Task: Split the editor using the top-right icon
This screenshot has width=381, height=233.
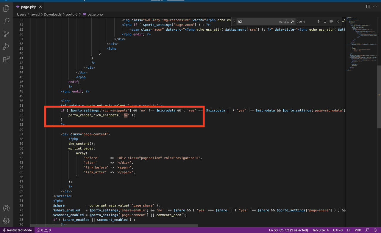Action: point(368,7)
